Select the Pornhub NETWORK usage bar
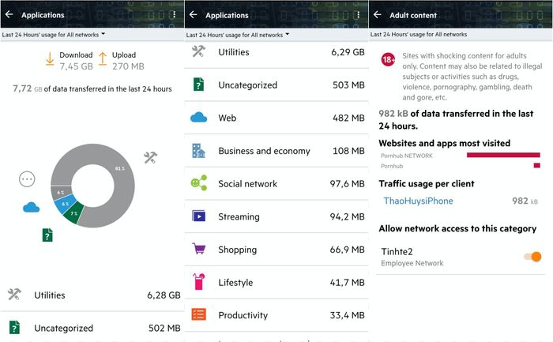This screenshot has height=342, width=553. [x=503, y=155]
